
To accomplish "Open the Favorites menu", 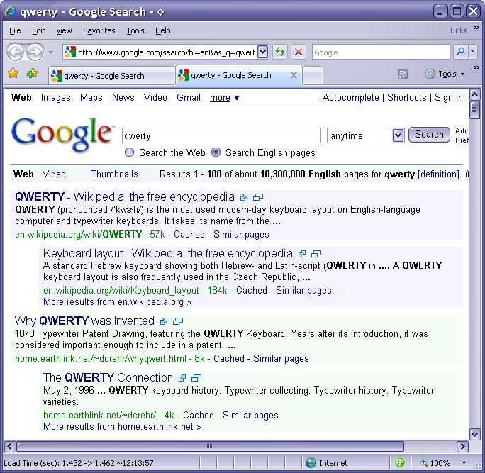I will (x=99, y=30).
